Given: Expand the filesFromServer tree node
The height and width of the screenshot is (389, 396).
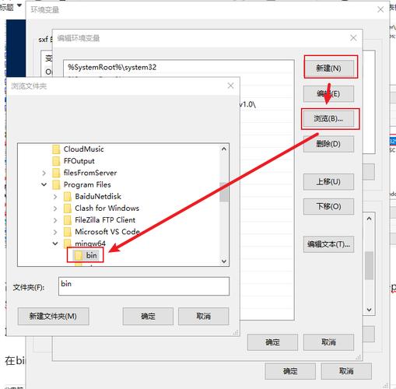Looking at the screenshot, I should tap(44, 173).
